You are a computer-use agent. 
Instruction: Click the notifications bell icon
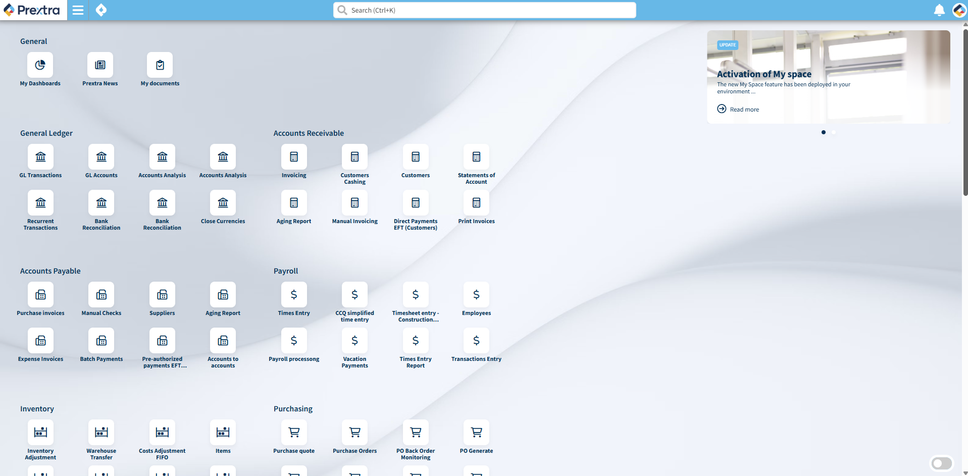pos(939,10)
